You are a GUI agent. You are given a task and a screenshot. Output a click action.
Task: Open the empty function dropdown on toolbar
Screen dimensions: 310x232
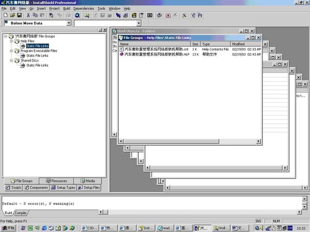pyautogui.click(x=139, y=23)
